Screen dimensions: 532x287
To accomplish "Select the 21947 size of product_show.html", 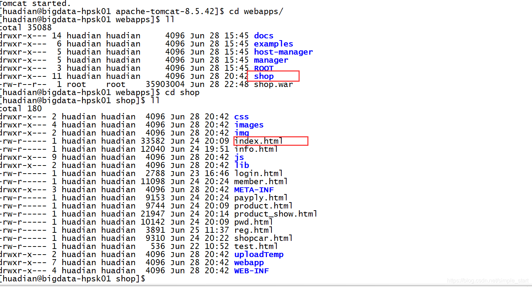I will pyautogui.click(x=153, y=214).
